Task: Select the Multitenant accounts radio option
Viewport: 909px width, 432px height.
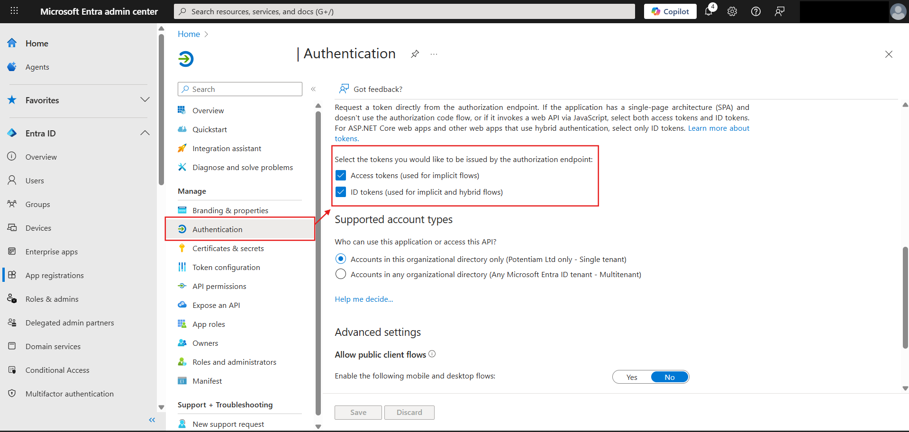Action: pyautogui.click(x=341, y=274)
